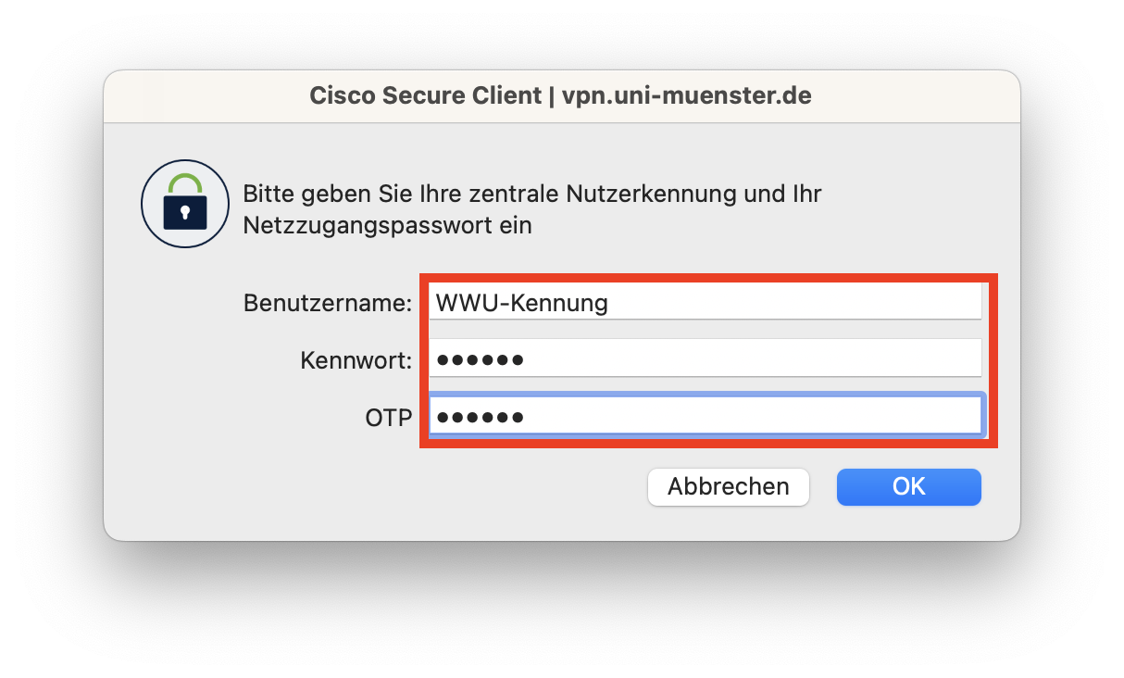Confirm login with the OK button

(x=908, y=487)
